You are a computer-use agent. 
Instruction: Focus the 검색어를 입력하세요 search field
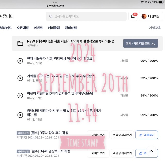pyautogui.click(x=86, y=16)
